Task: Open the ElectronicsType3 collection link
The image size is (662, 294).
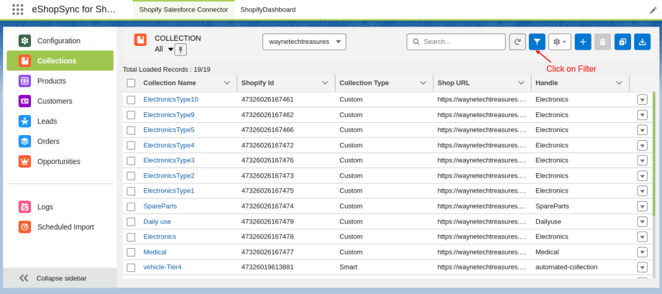Action: (x=169, y=160)
